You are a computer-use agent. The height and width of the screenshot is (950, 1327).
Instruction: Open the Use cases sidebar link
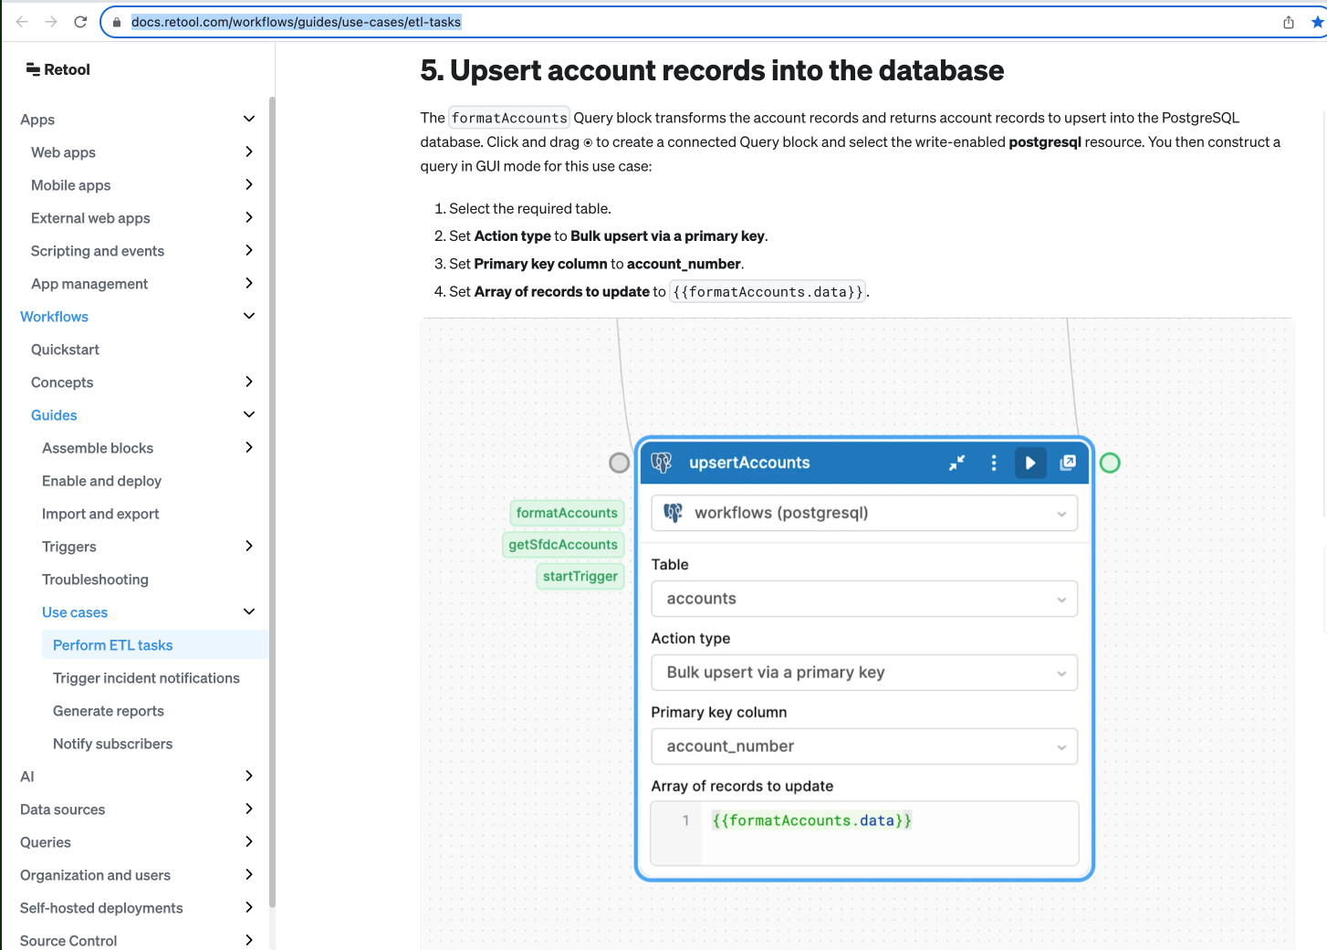point(75,612)
